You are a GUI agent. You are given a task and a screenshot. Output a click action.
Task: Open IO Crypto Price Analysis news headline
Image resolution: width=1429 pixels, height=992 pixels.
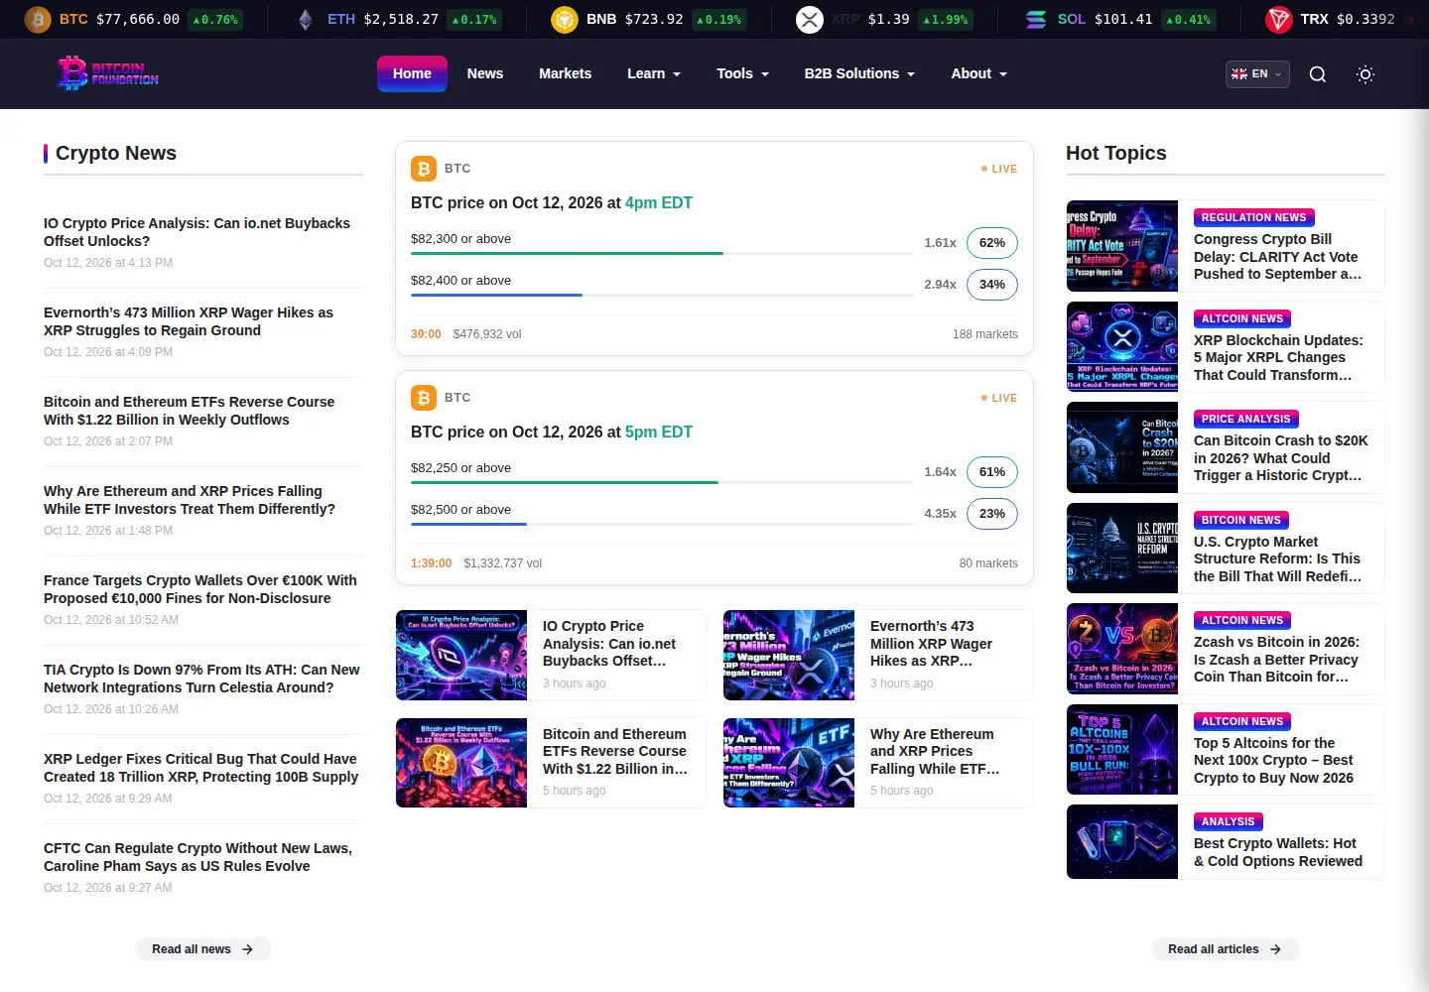pyautogui.click(x=196, y=232)
